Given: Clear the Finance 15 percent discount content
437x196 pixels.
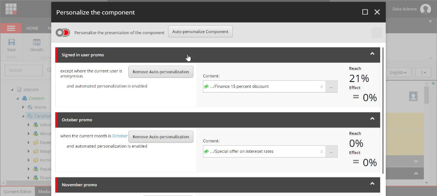Looking at the screenshot, I should (x=321, y=86).
